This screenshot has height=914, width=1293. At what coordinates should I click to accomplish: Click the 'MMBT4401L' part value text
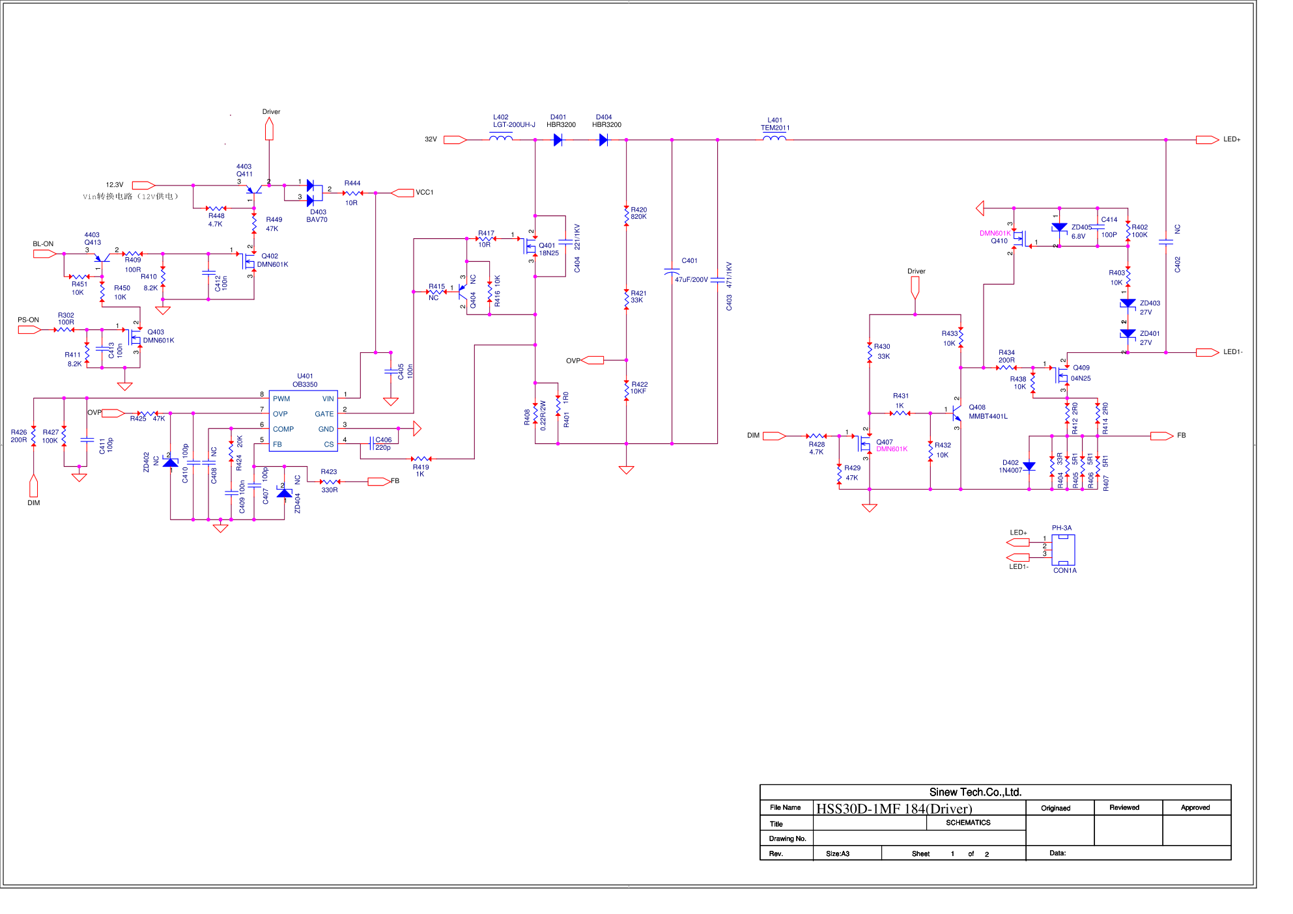[x=988, y=417]
